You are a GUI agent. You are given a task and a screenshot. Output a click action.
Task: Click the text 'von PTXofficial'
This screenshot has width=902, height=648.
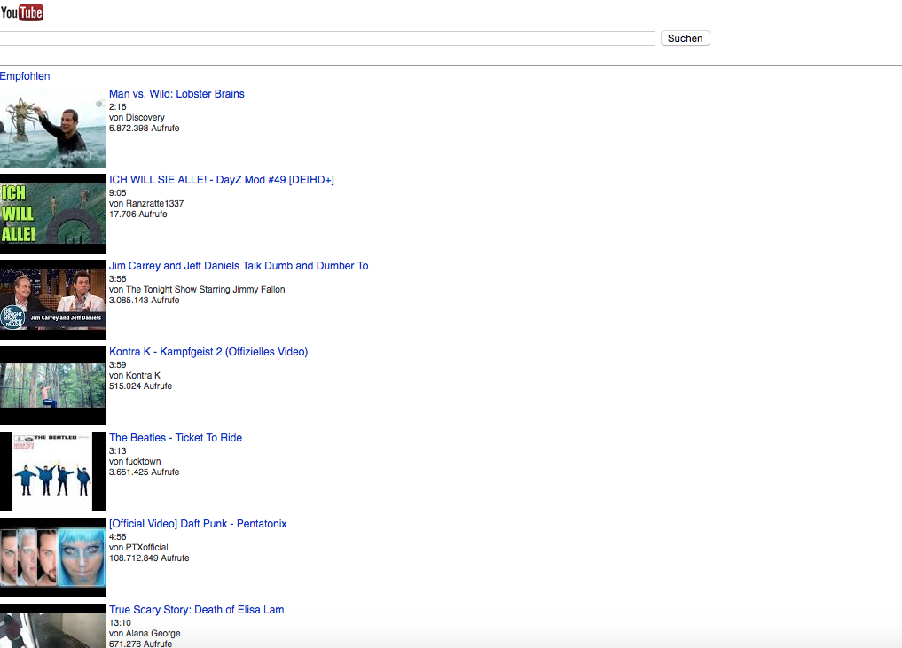[138, 547]
